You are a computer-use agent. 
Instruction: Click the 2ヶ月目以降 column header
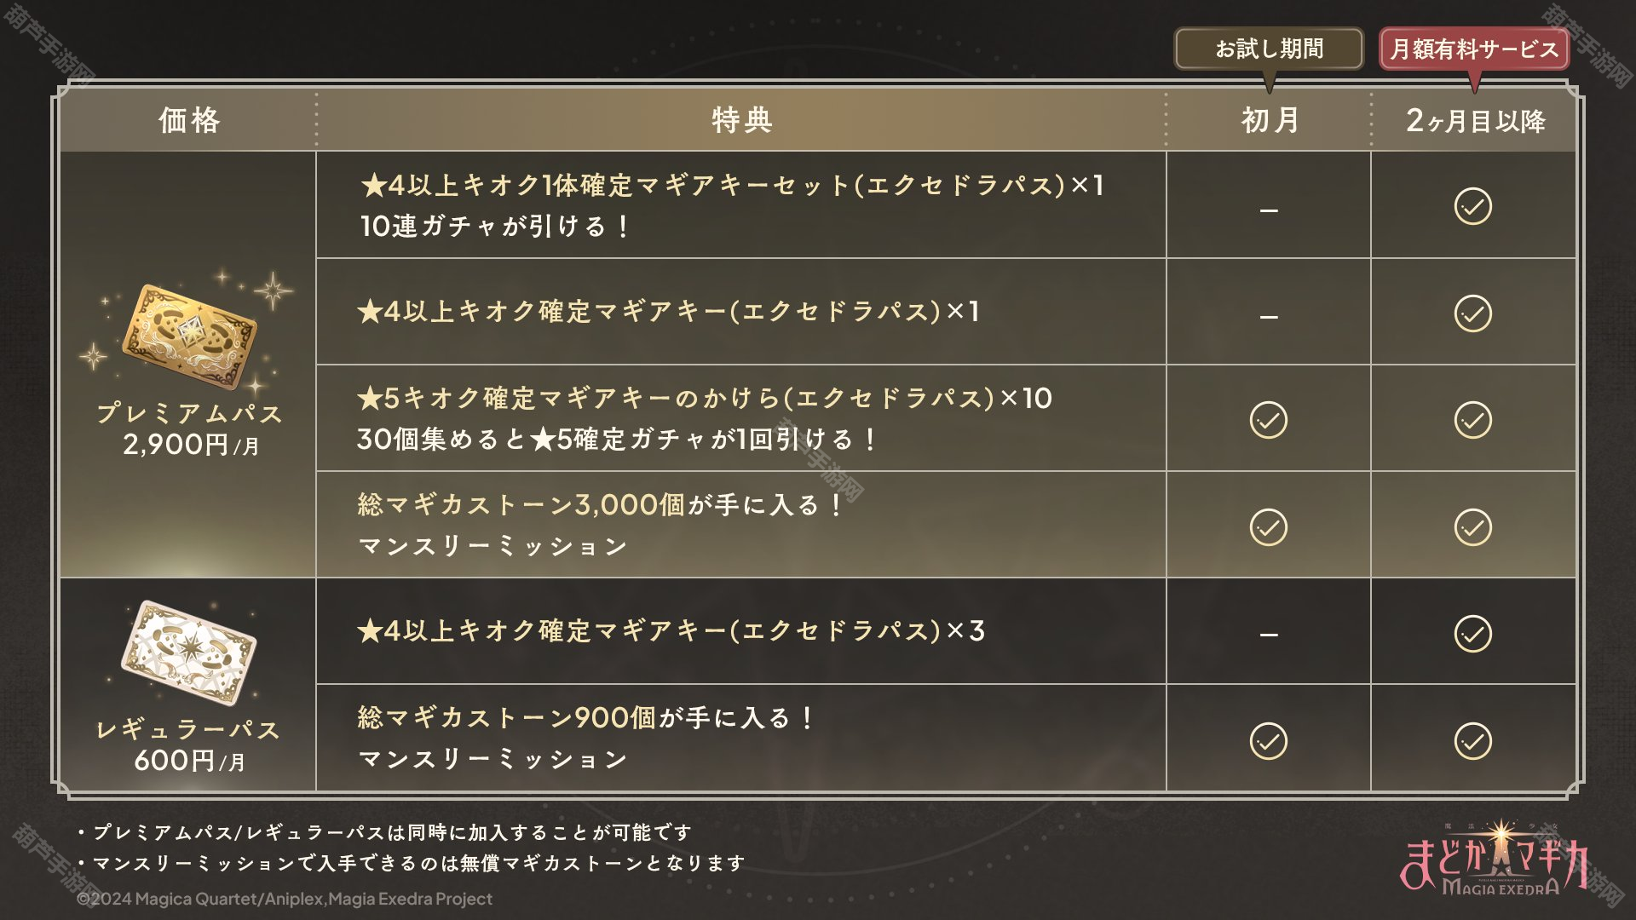[x=1475, y=120]
